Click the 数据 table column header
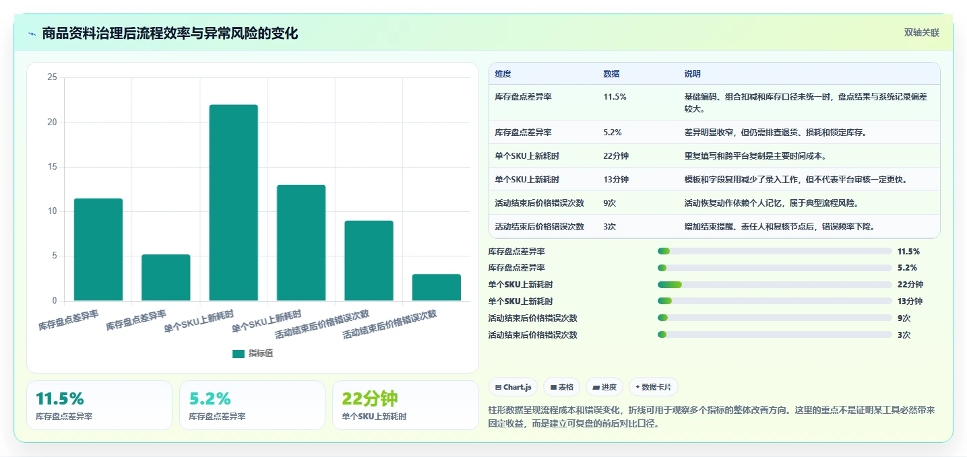The image size is (967, 457). point(611,74)
